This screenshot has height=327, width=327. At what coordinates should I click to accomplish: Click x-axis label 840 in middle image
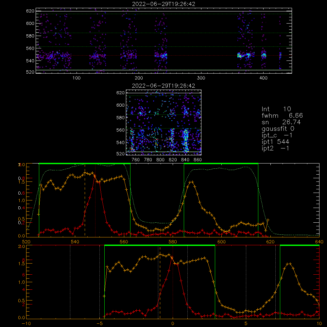185,160
